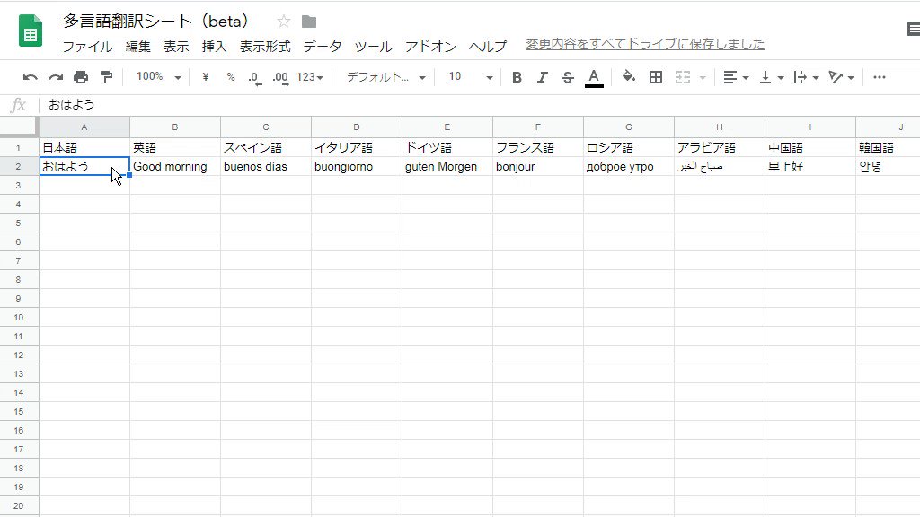Viewport: 920px width, 517px height.
Task: Select the paint format roller tool
Action: point(106,77)
